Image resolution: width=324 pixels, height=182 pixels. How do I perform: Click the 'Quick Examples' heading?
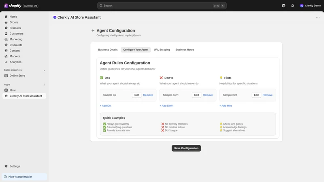click(114, 118)
